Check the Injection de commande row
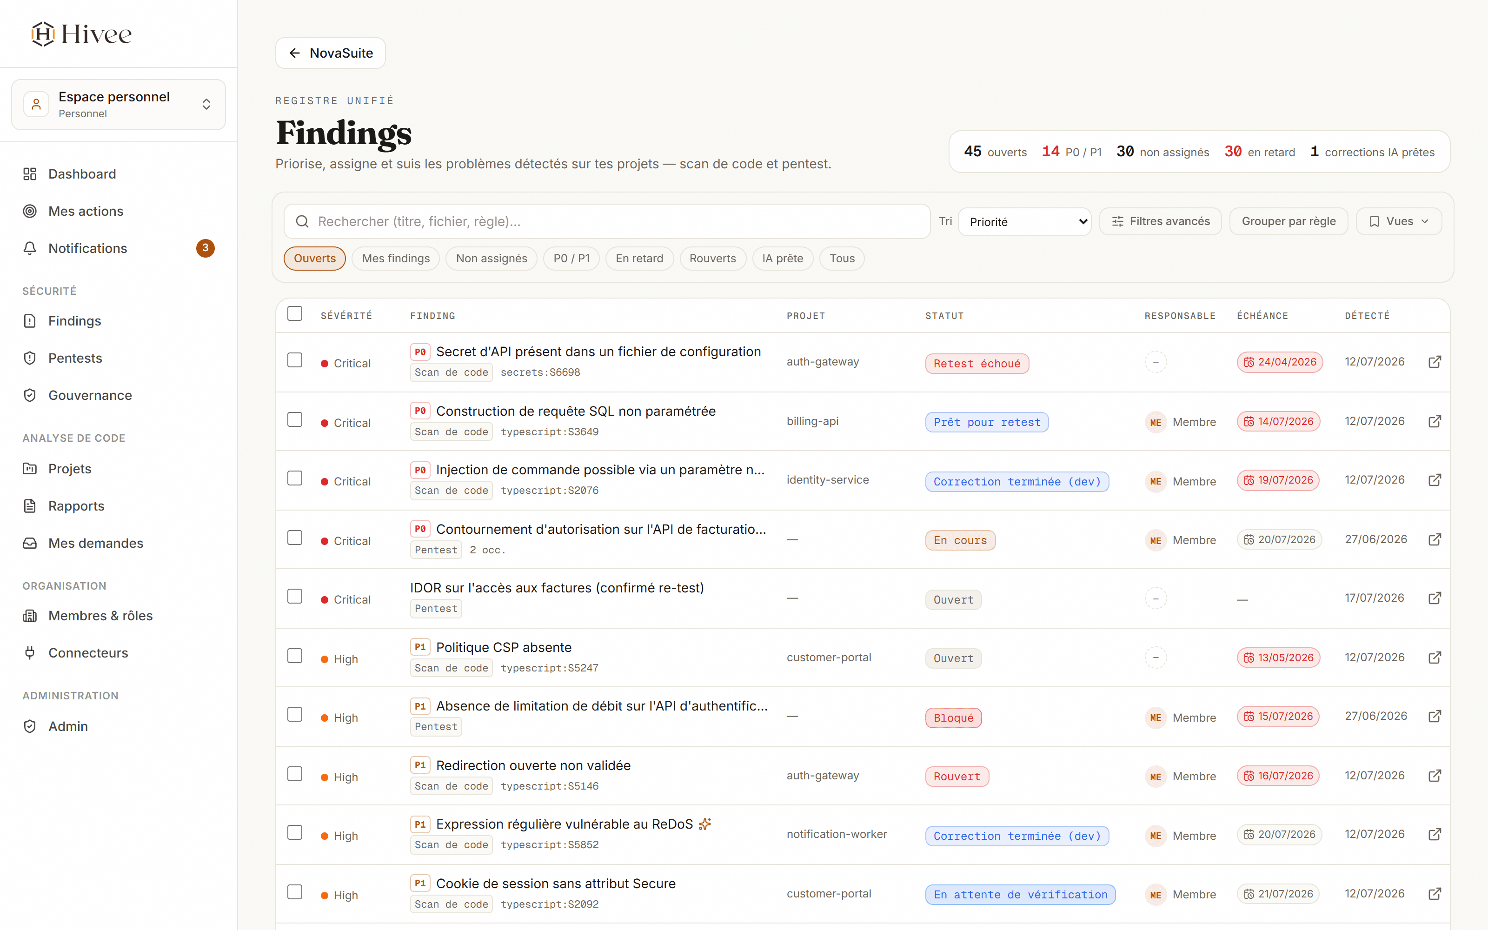 tap(295, 478)
